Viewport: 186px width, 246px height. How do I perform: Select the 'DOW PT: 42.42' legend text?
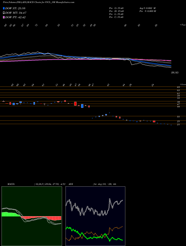tap(15, 17)
